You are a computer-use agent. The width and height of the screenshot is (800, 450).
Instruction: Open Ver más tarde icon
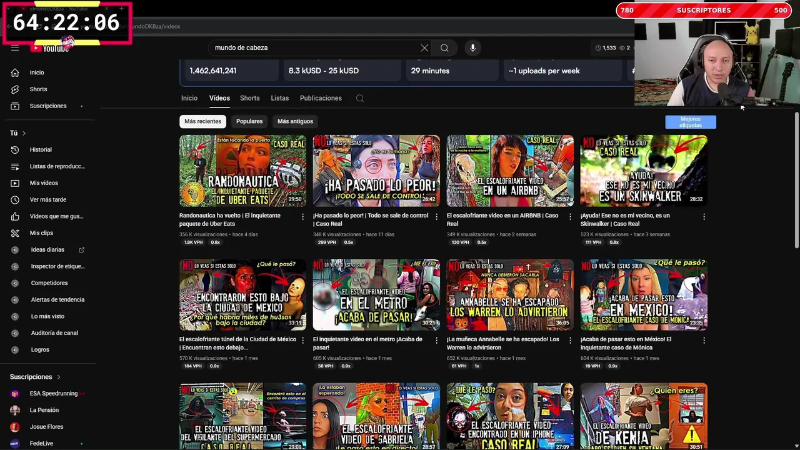click(15, 199)
